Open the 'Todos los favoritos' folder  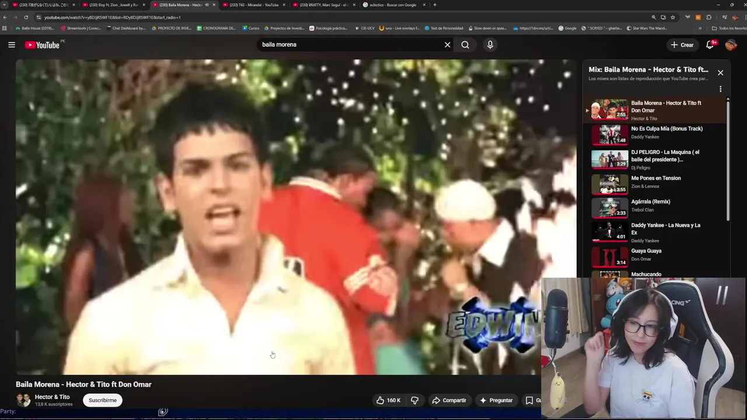click(729, 28)
